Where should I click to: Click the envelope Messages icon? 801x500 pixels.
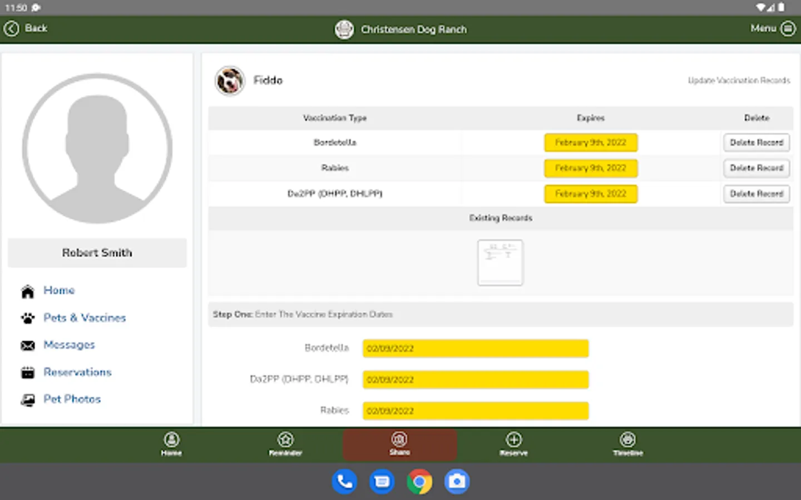(27, 346)
